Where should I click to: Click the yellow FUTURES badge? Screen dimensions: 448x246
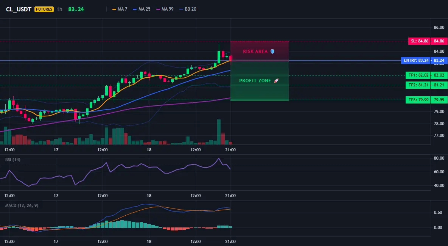click(44, 9)
